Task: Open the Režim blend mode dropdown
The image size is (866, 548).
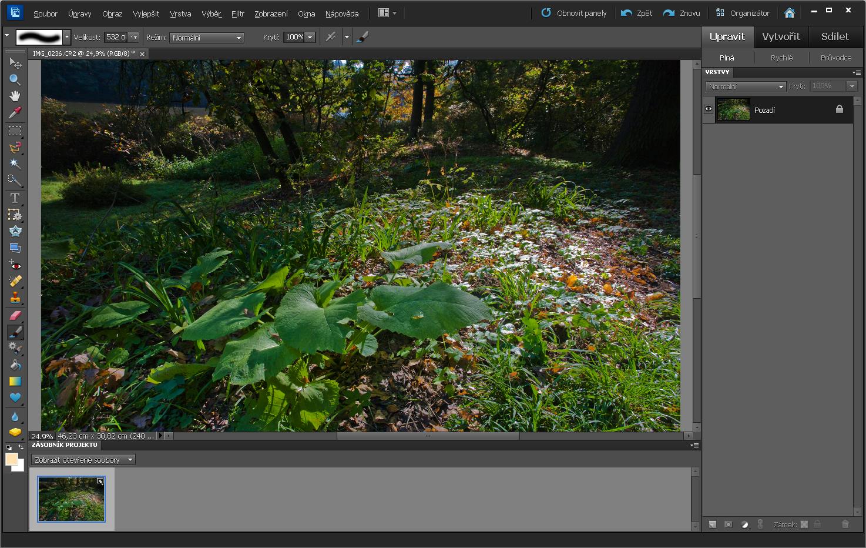Action: pos(207,38)
